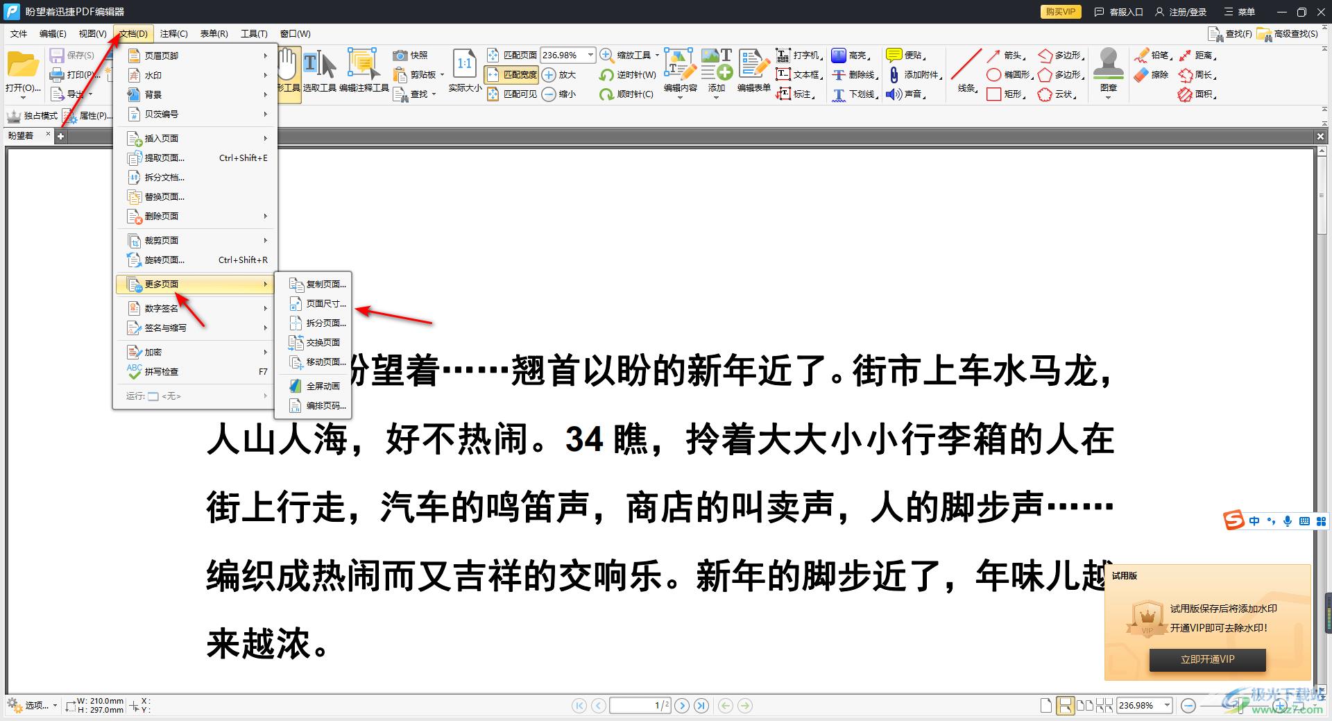Open the Register/Login (注册/登录) link

(x=1181, y=12)
